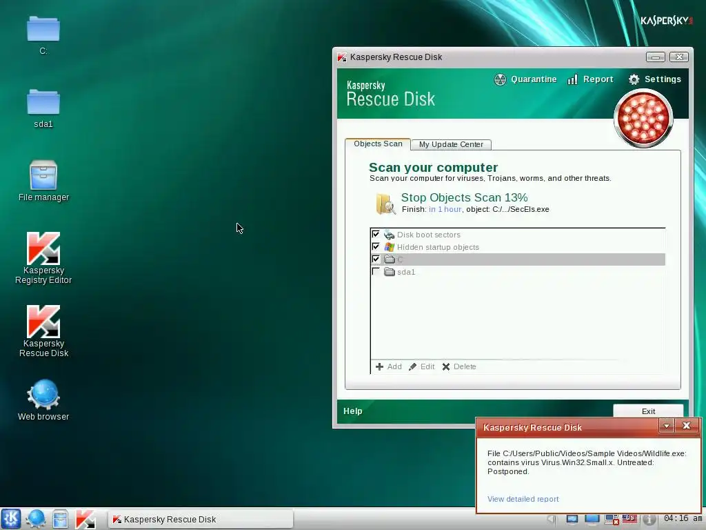The height and width of the screenshot is (530, 706).
Task: Uncheck Disk boot sectors checkbox
Action: click(376, 234)
